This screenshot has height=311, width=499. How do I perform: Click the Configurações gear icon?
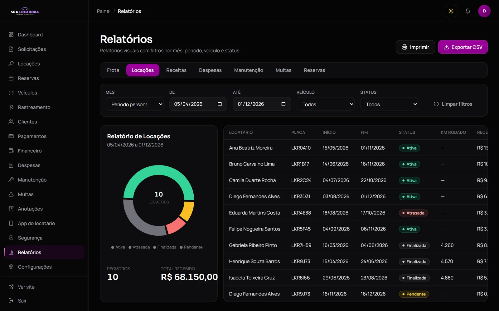(11, 267)
